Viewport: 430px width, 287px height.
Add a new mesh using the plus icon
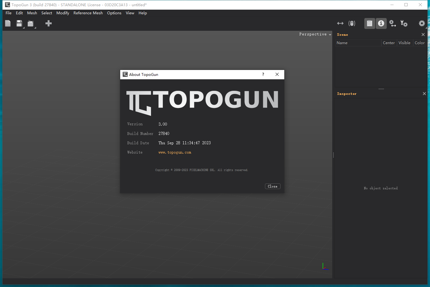click(48, 23)
